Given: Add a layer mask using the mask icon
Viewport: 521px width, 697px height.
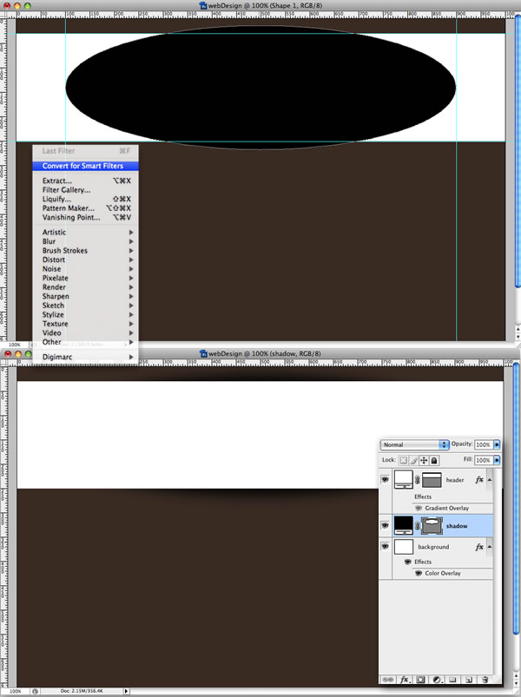Looking at the screenshot, I should 420,680.
